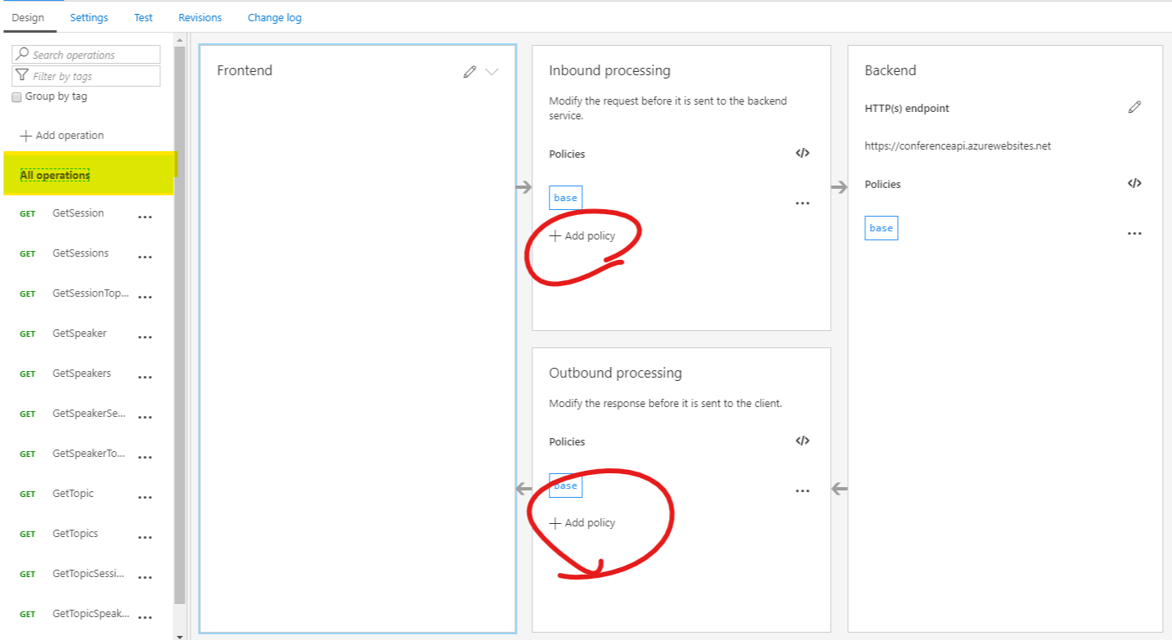The width and height of the screenshot is (1172, 640).
Task: Open ellipsis menu for GetSession operation
Action: [145, 217]
